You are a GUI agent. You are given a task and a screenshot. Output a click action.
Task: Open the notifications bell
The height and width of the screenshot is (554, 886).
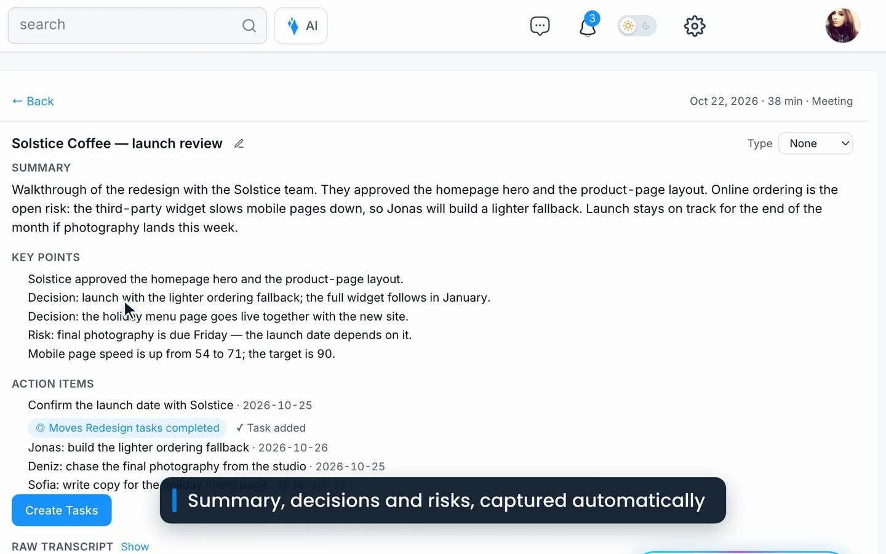(x=588, y=25)
